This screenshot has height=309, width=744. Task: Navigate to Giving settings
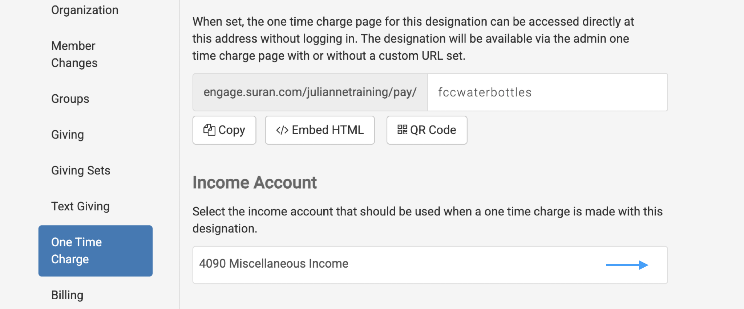[x=68, y=135]
